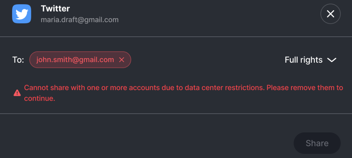The height and width of the screenshot is (158, 352).
Task: Expand the chevron next to Full rights
Action: [x=332, y=60]
